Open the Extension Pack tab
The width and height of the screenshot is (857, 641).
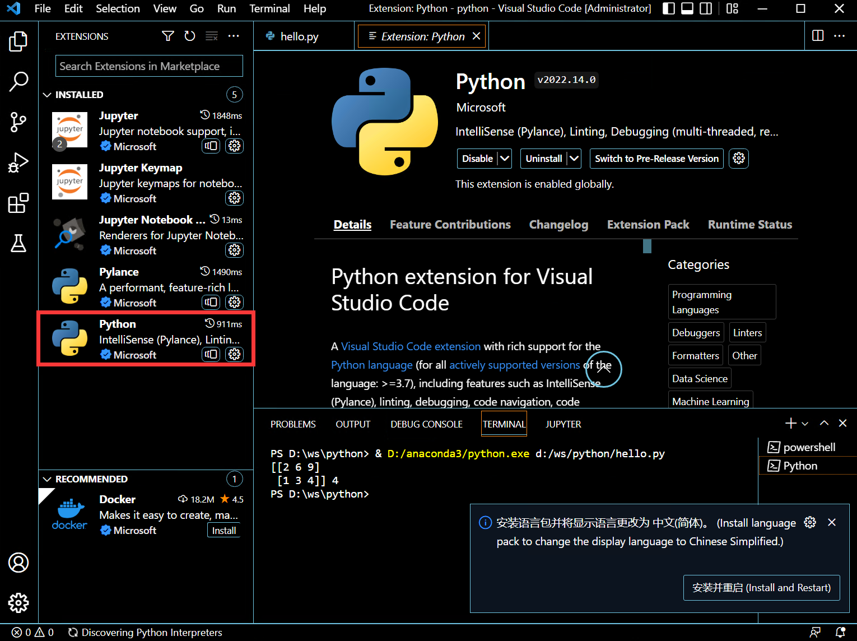coord(648,225)
